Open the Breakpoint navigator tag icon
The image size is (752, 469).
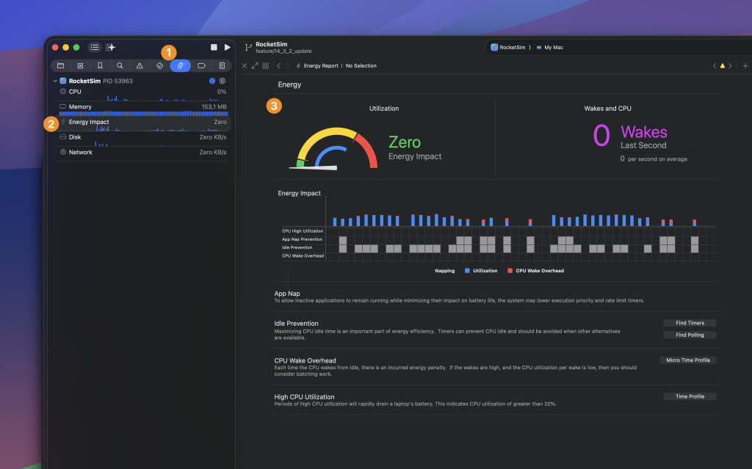point(200,65)
